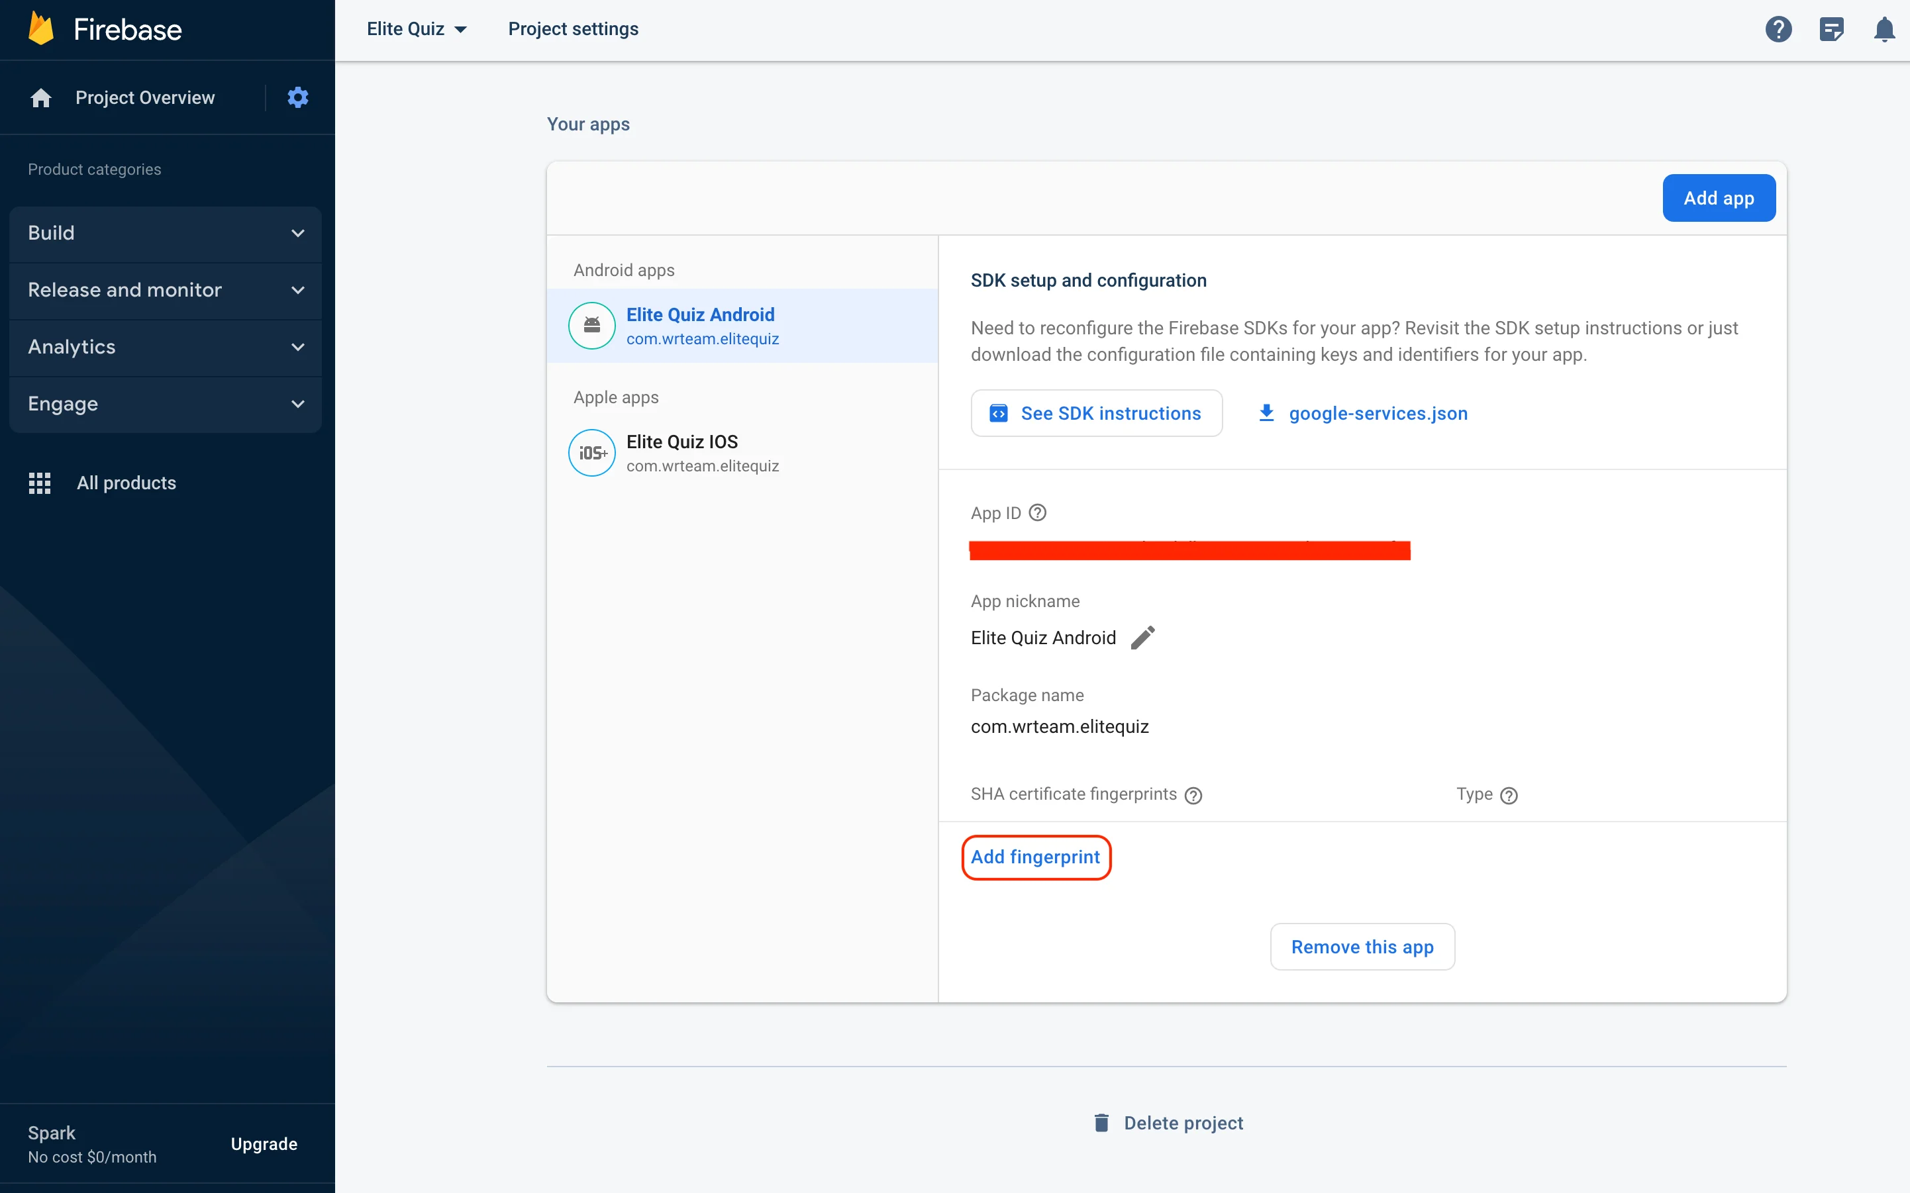Open the project settings gear icon
Viewport: 1910px width, 1193px height.
(x=297, y=96)
